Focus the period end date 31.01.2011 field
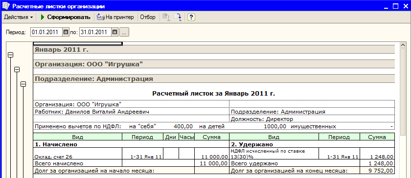The image size is (411, 178). [95, 32]
